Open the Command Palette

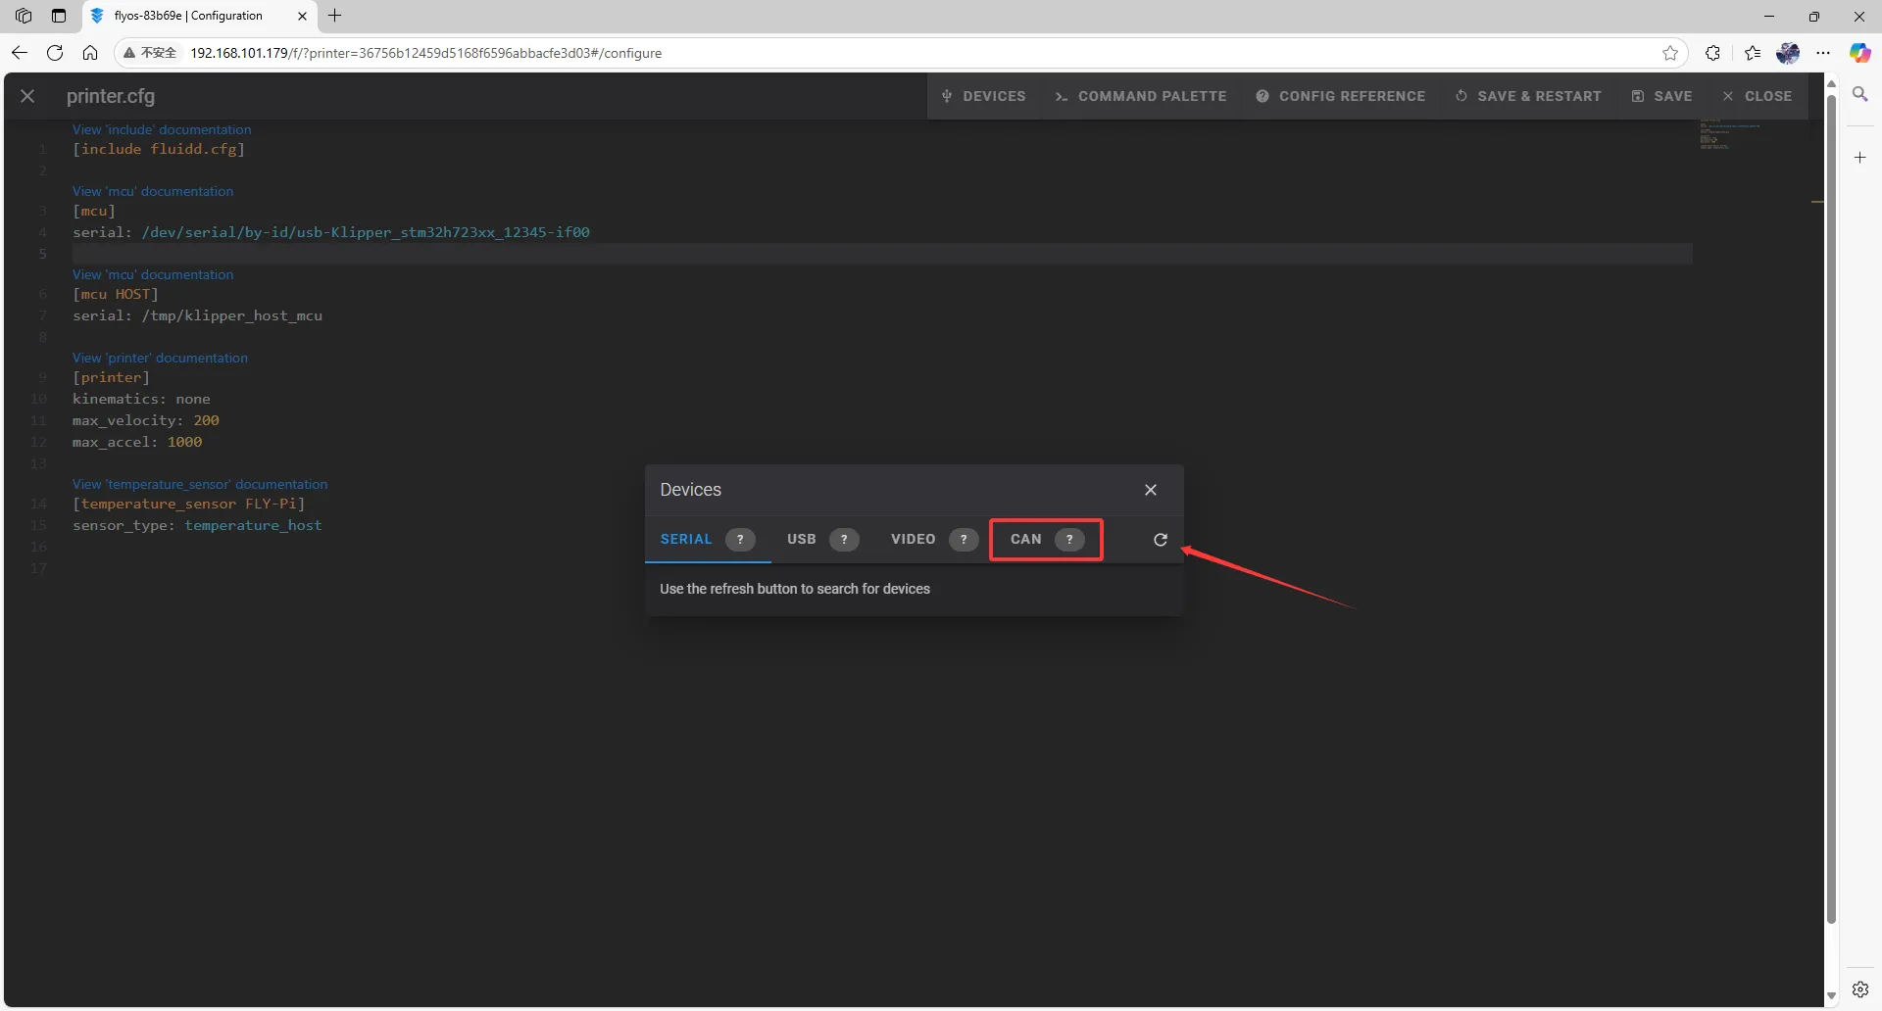point(1141,96)
